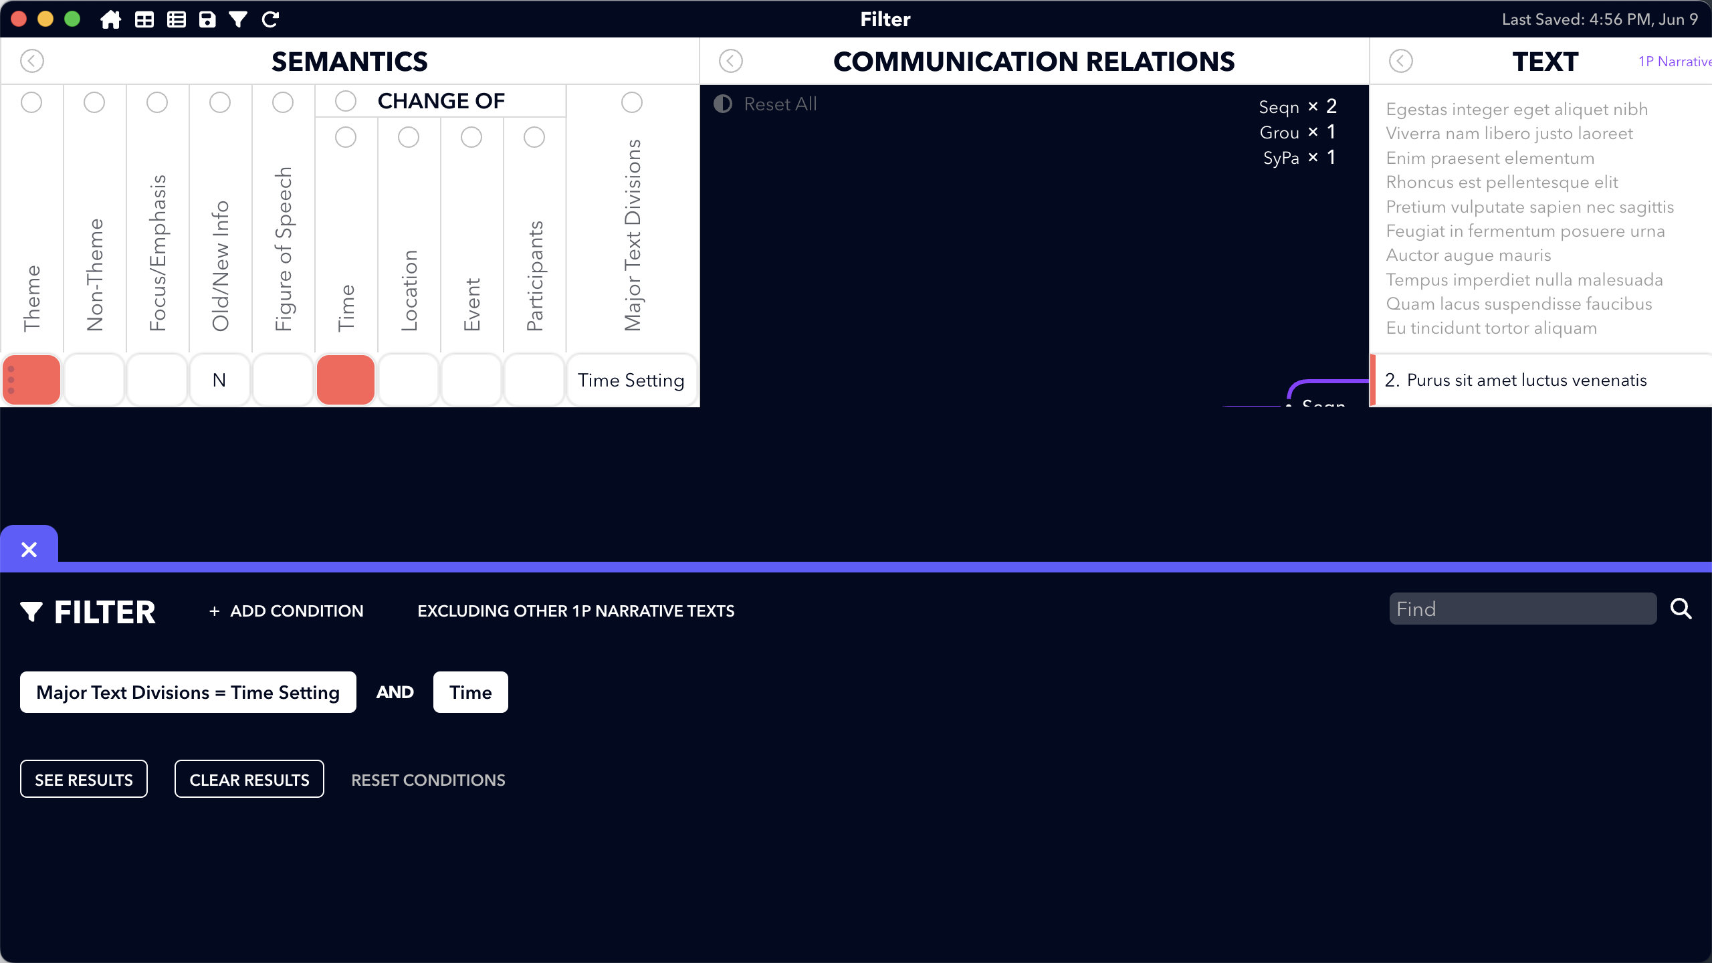Select text line Pretium vulputate sapien nec sagittis
This screenshot has height=963, width=1712.
[x=1530, y=207]
